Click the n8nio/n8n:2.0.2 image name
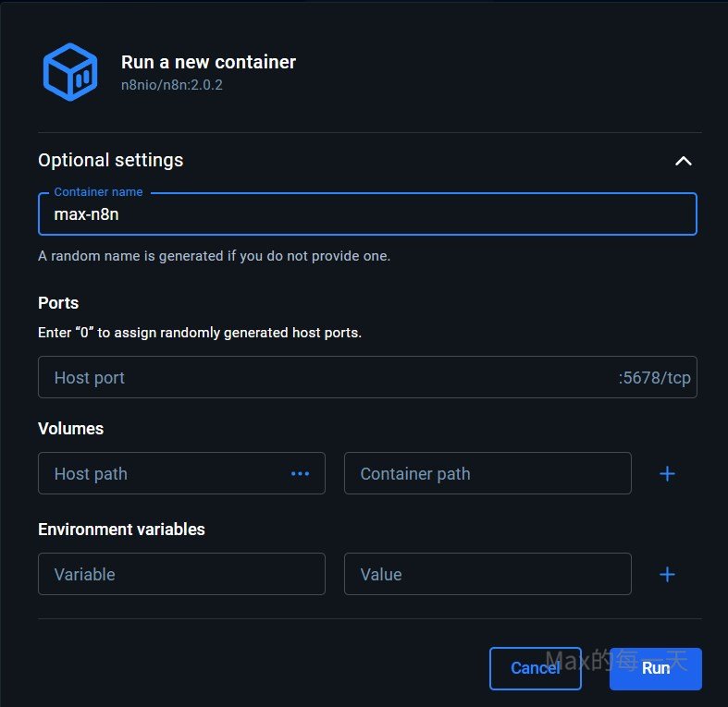 [172, 85]
